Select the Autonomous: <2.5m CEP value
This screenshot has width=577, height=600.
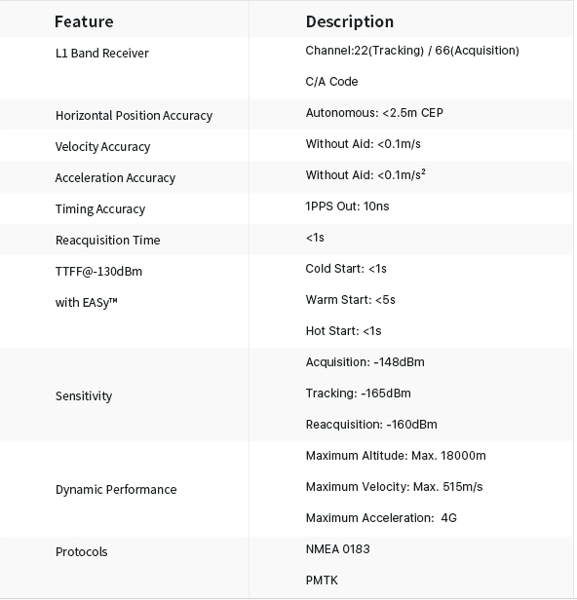click(x=374, y=113)
